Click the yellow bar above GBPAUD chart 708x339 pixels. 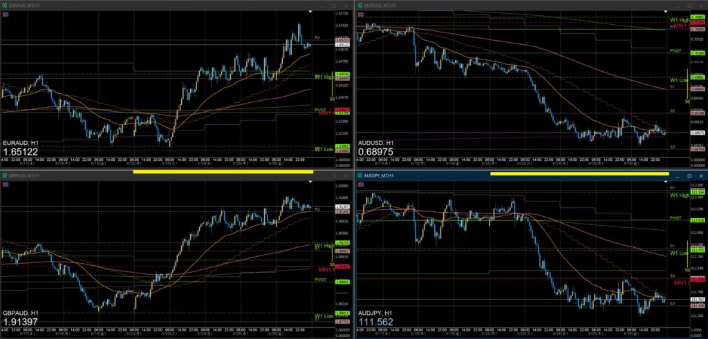point(223,172)
